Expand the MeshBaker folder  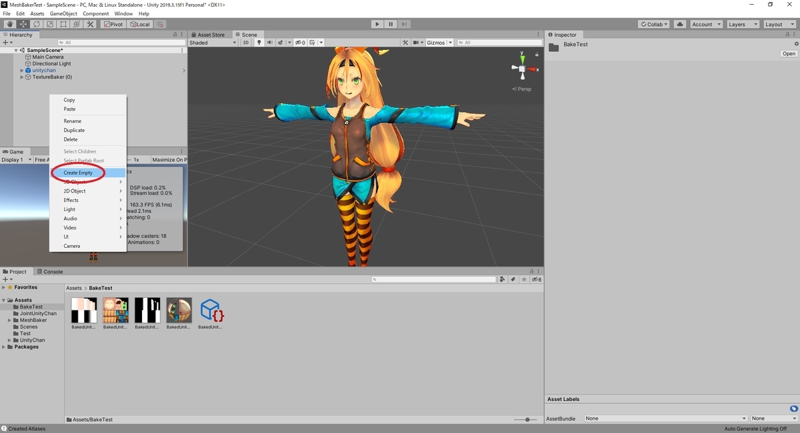(x=9, y=320)
